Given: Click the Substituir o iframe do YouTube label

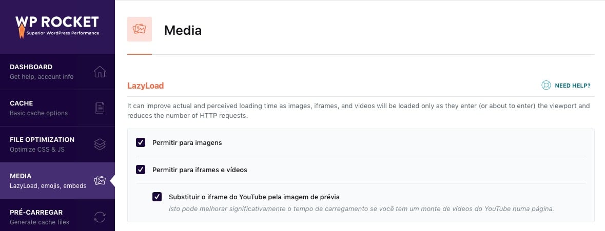Looking at the screenshot, I should click(x=254, y=197).
